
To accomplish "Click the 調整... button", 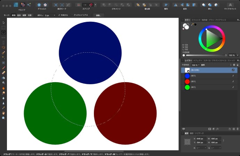I will (98, 15).
